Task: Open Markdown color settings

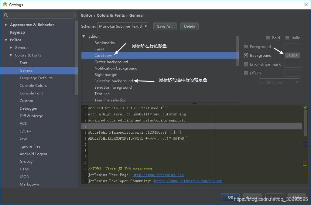Action: 29,184
